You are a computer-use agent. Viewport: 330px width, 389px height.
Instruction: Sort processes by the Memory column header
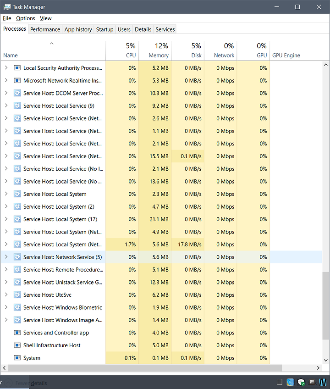click(155, 50)
